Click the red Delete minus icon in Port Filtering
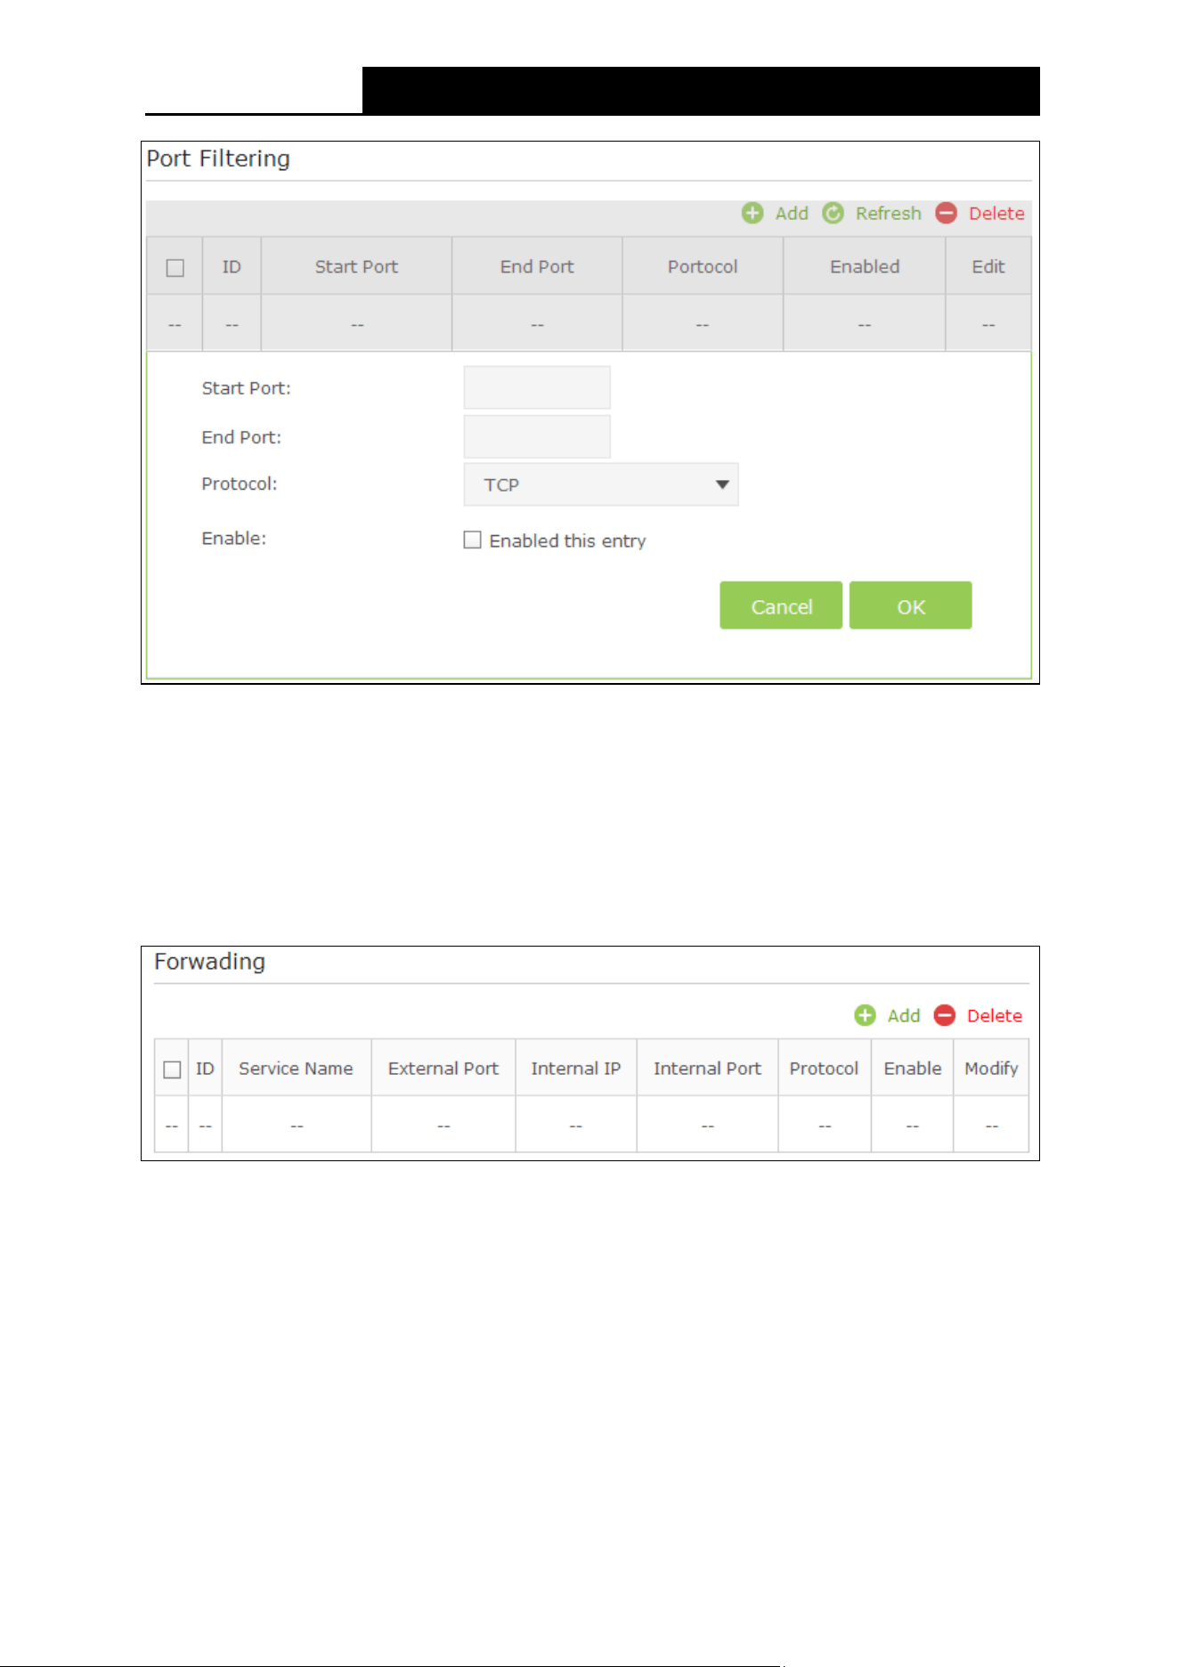The width and height of the screenshot is (1179, 1667). pyautogui.click(x=947, y=213)
